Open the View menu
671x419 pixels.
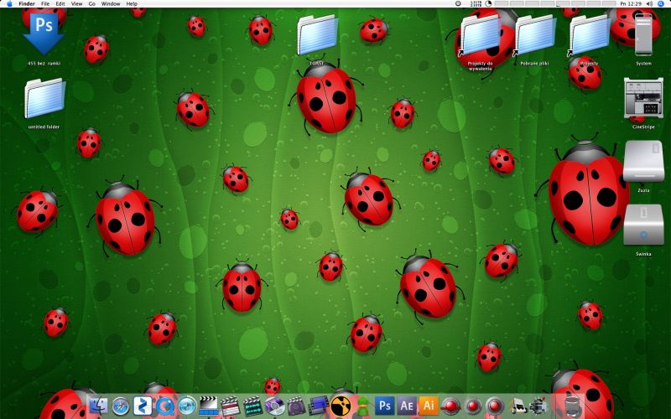click(76, 3)
